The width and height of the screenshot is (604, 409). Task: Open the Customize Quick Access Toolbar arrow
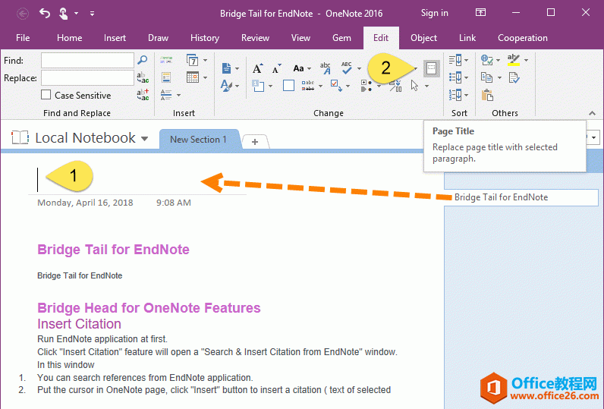point(92,14)
